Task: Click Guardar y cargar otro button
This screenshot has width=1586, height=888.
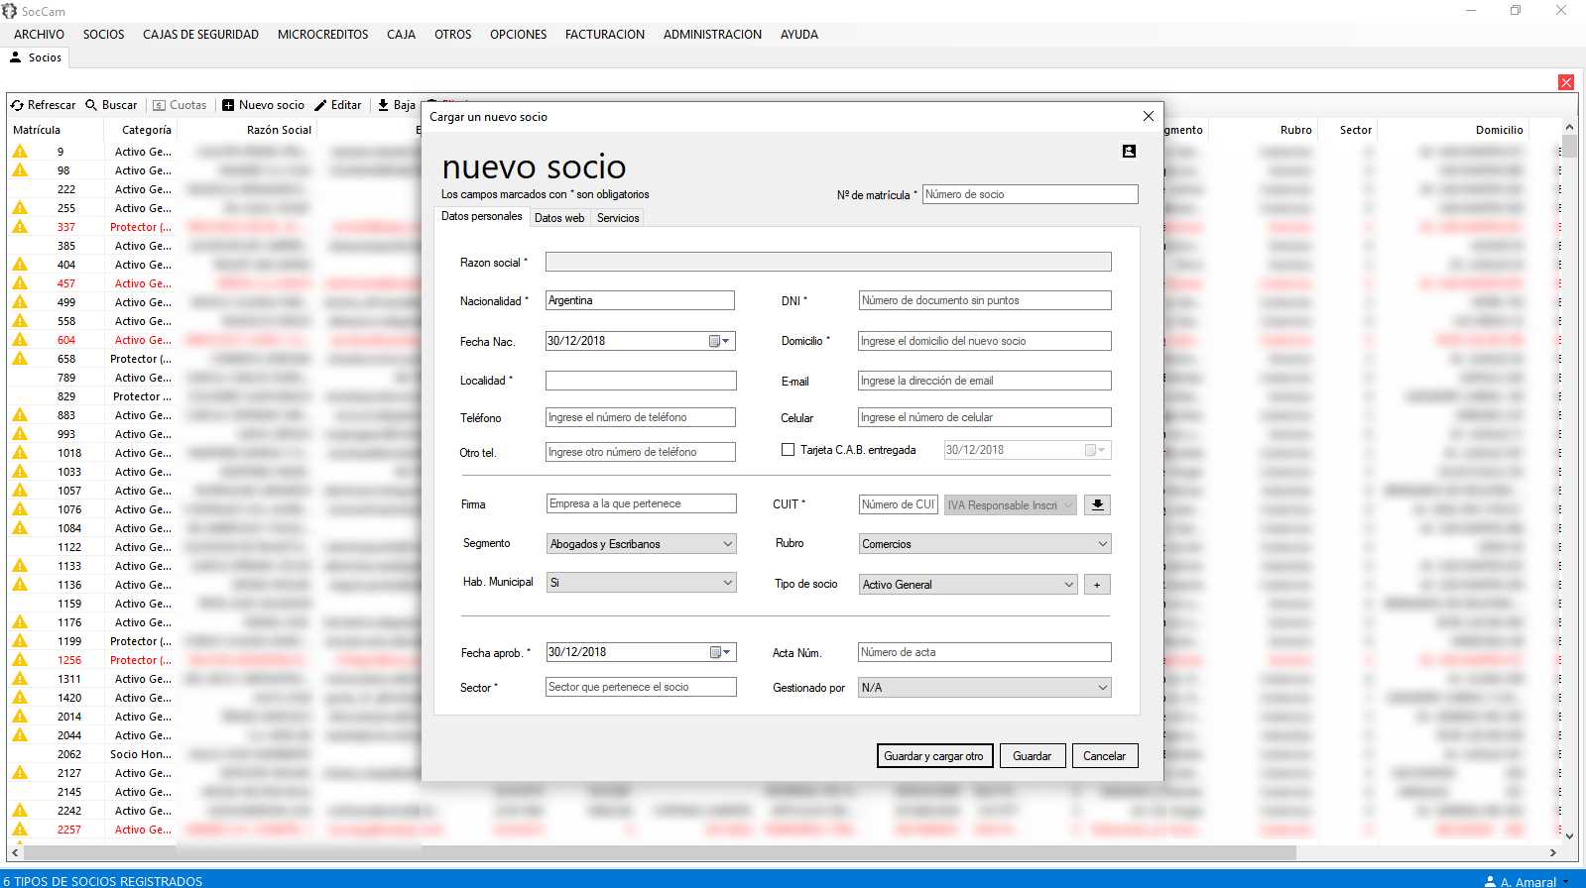Action: pyautogui.click(x=933, y=756)
